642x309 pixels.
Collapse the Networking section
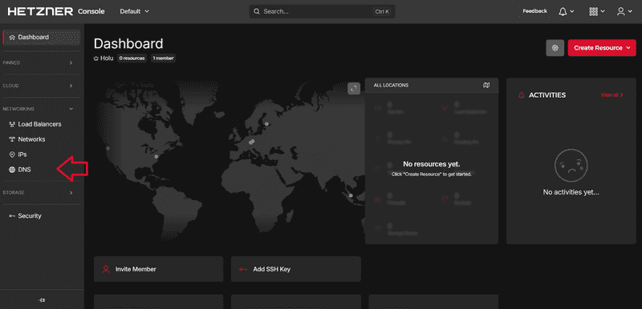pos(38,109)
